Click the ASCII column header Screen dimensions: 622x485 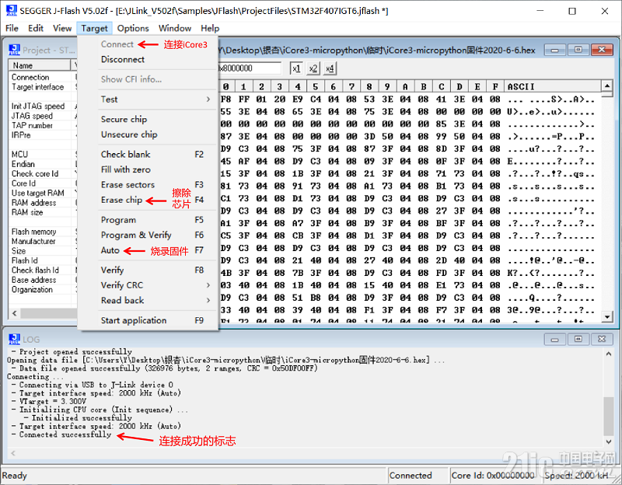coord(553,86)
